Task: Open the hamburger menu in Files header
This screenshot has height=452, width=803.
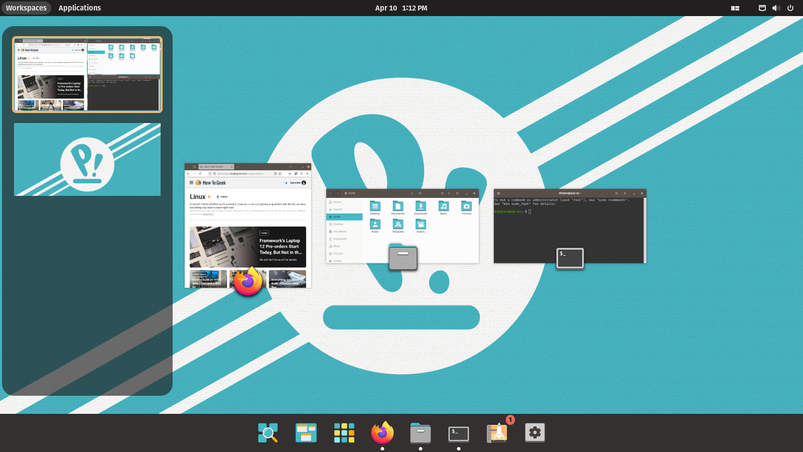Action: [457, 193]
